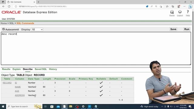Switch to the Results tab
This screenshot has height=109, width=194.
[x=6, y=69]
